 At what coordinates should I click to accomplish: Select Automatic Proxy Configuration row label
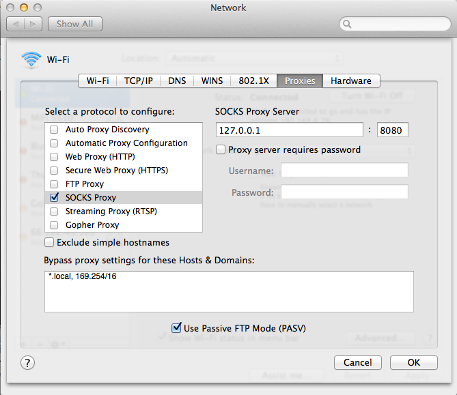[x=126, y=143]
